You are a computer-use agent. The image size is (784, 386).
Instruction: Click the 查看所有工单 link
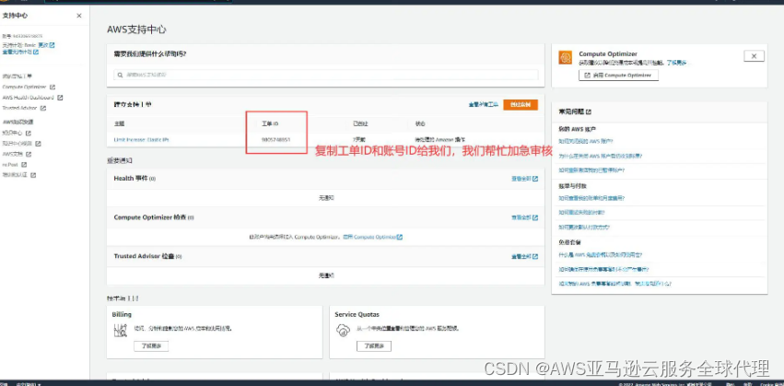(484, 105)
